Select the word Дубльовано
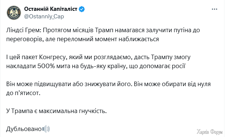 24,129
